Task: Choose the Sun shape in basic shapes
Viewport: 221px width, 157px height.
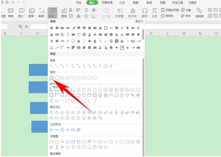Action: coord(138,95)
